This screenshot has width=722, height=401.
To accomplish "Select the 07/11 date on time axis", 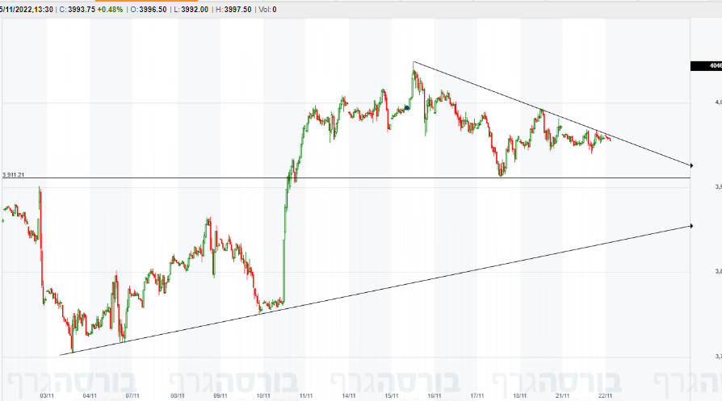I will point(133,396).
